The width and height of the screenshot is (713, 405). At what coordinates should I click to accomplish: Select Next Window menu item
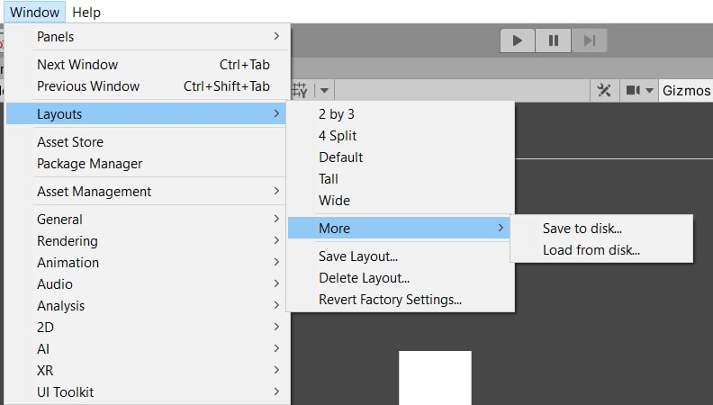click(148, 65)
